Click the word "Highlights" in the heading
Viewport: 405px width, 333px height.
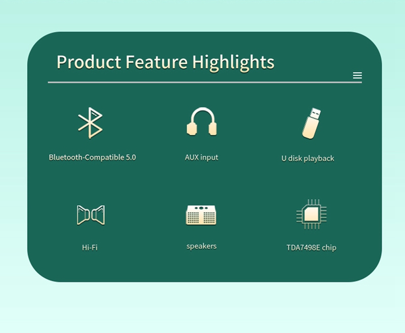coord(233,63)
